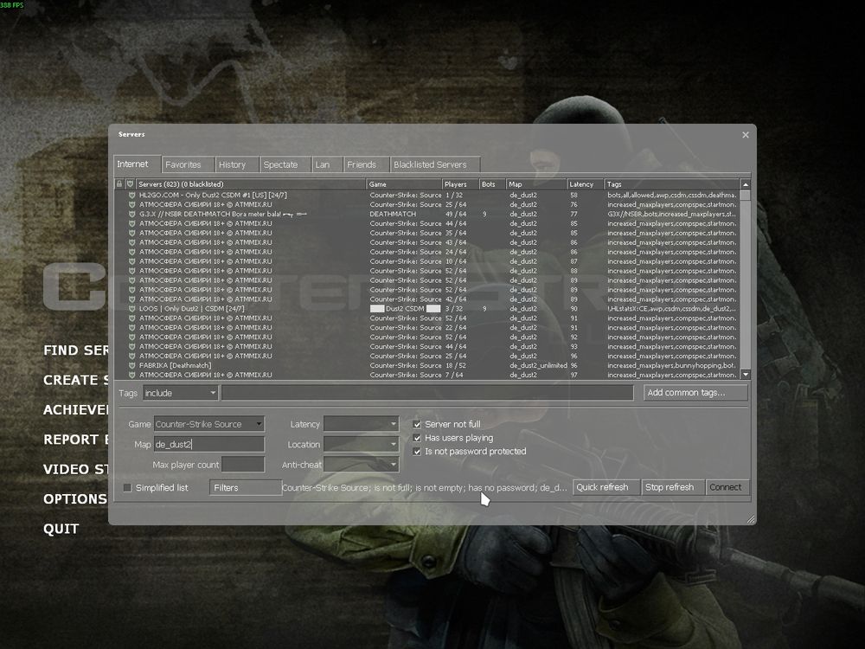Select the LOOS | Only Dust2 | CSDM server
Screen dimensions: 865x649
(x=427, y=309)
